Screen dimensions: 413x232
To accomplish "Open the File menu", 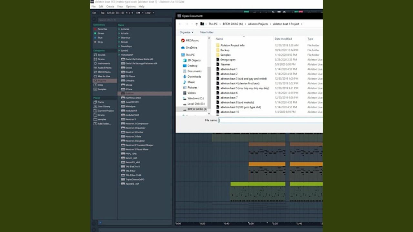I will pyautogui.click(x=93, y=6).
